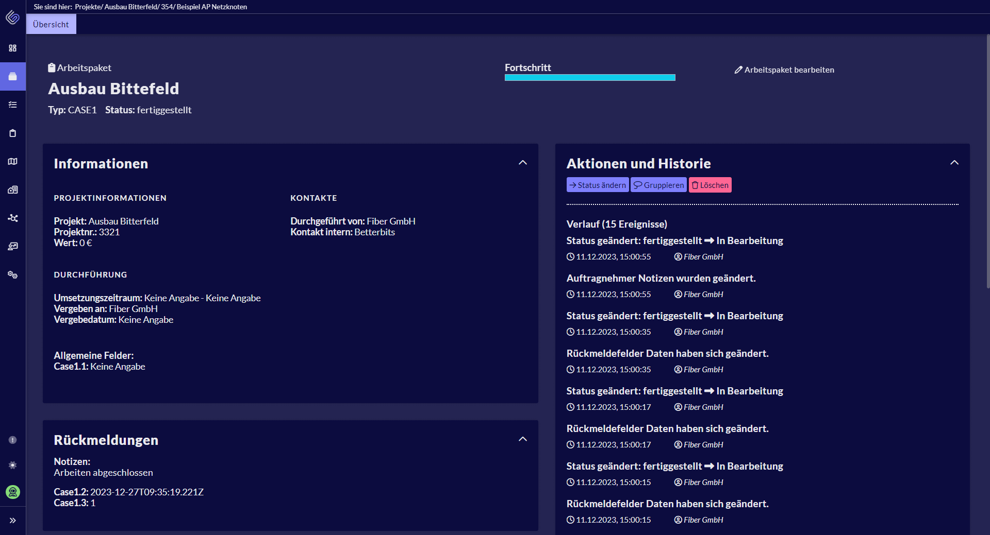This screenshot has width=990, height=535.
Task: Toggle the theme with the sun icon
Action: [x=13, y=465]
